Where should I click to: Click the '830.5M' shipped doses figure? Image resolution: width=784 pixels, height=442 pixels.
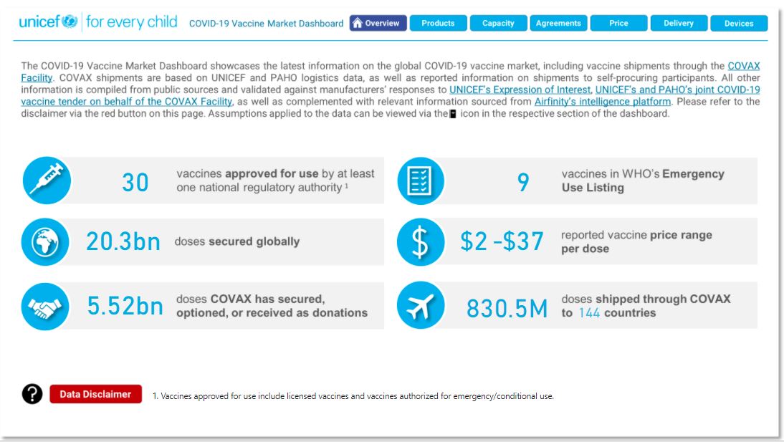pos(507,309)
